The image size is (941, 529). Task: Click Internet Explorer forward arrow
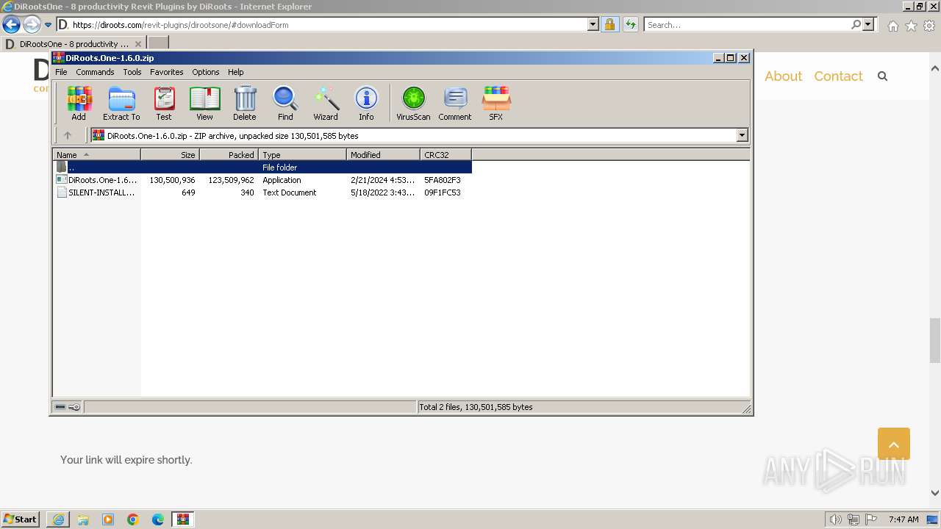pos(32,25)
